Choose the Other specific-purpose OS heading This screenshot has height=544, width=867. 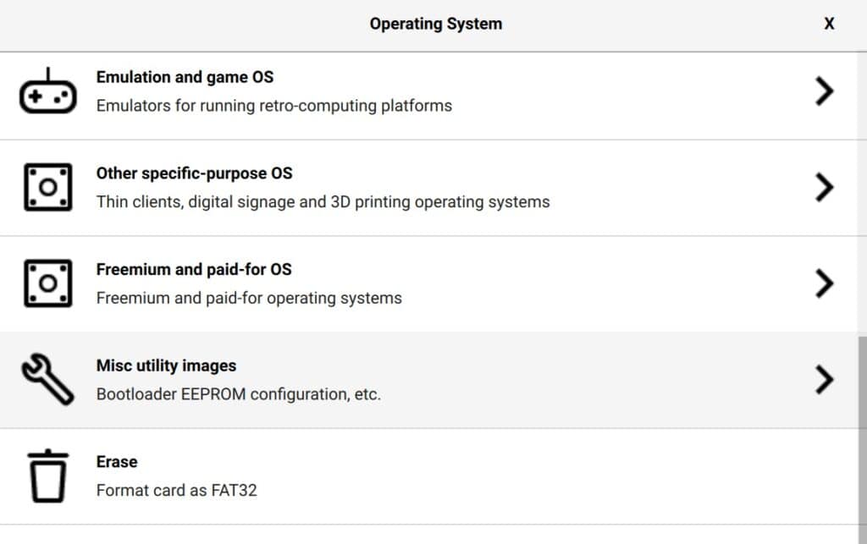(194, 173)
